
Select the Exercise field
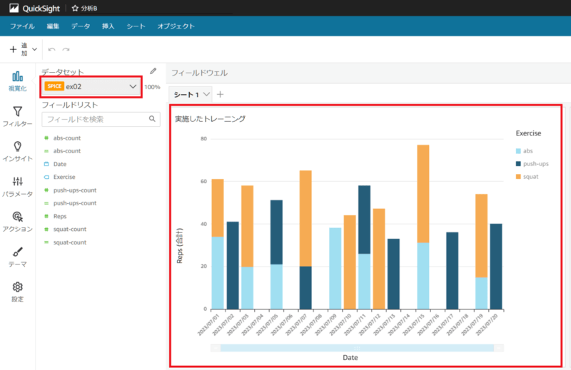tap(59, 177)
